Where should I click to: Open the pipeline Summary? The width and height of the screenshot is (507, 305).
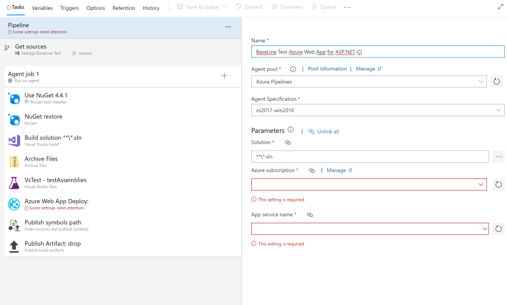click(286, 7)
